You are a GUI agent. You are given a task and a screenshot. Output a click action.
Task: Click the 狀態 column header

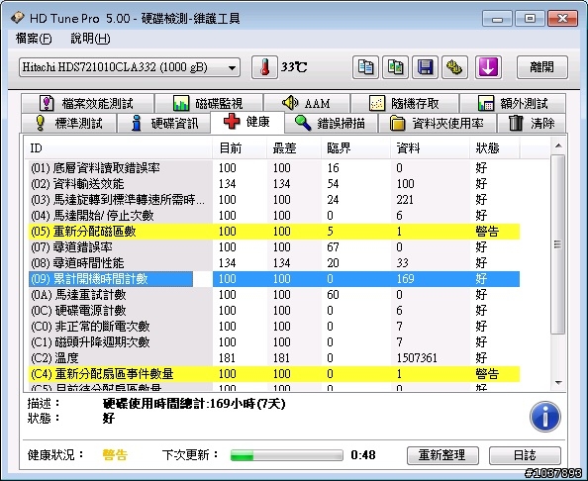(x=495, y=148)
